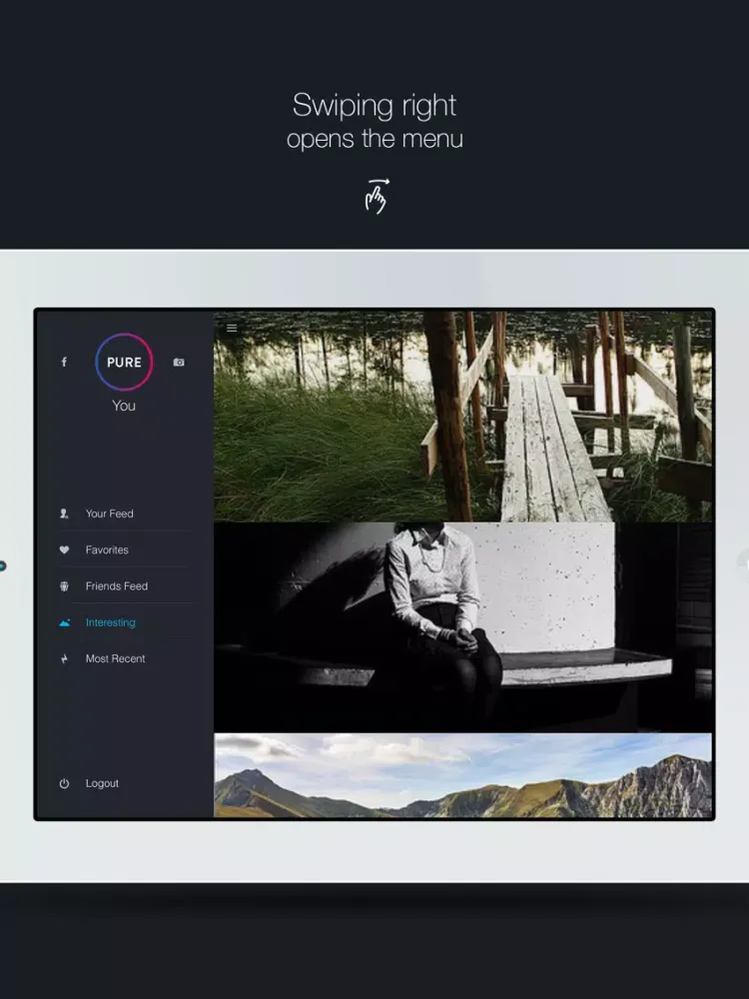The height and width of the screenshot is (999, 749).
Task: Click the Logout link
Action: pos(102,783)
